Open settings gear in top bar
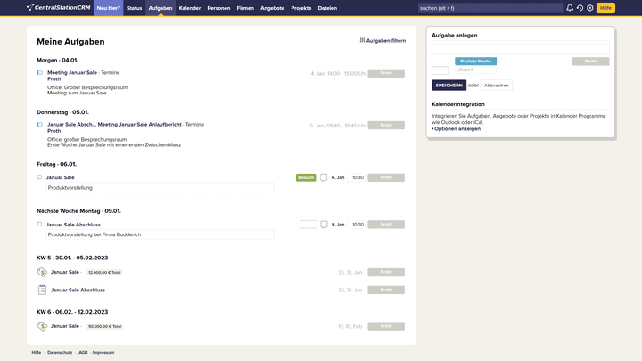This screenshot has height=361, width=642. click(589, 8)
